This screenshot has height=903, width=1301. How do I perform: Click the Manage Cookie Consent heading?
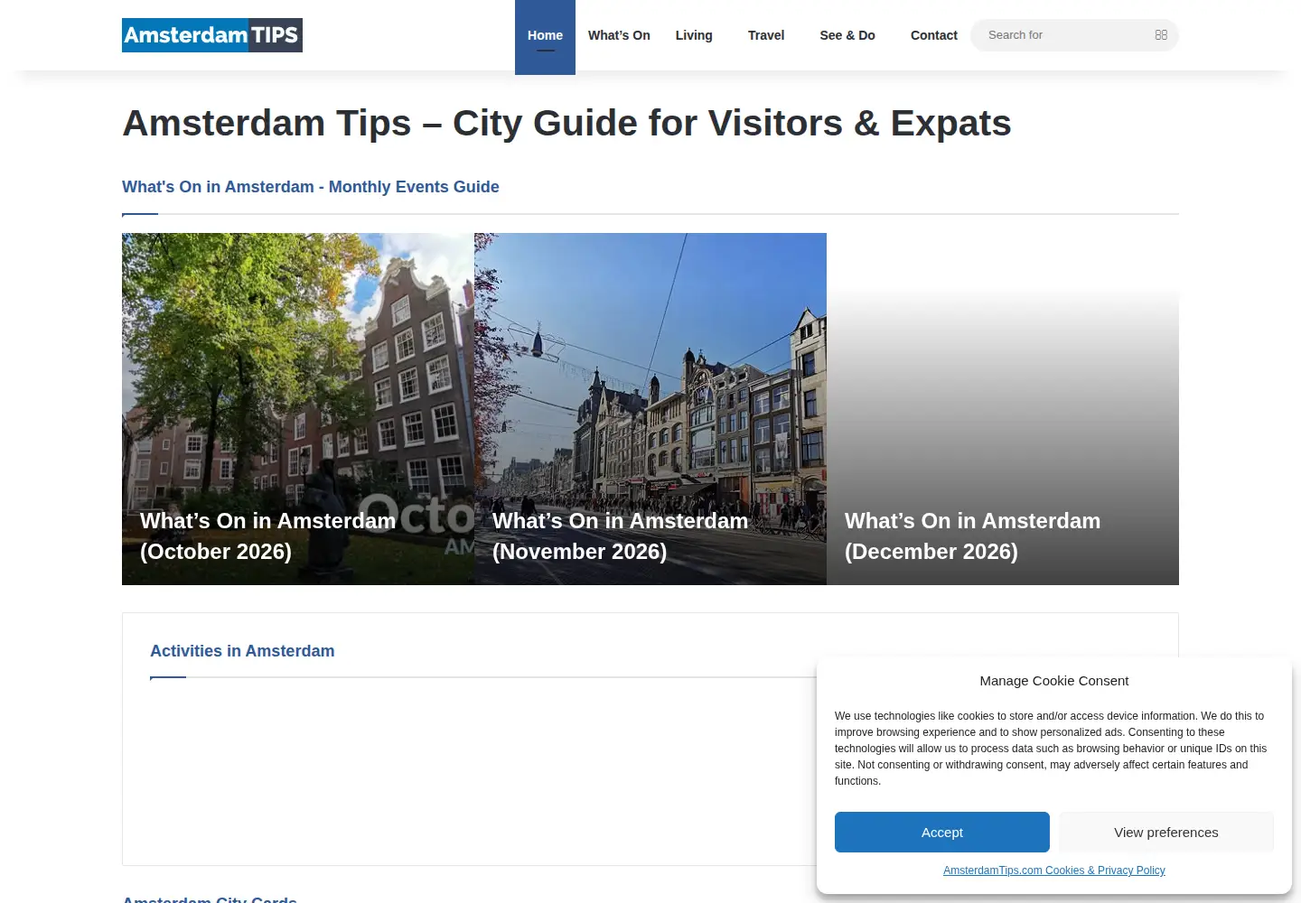tap(1054, 681)
